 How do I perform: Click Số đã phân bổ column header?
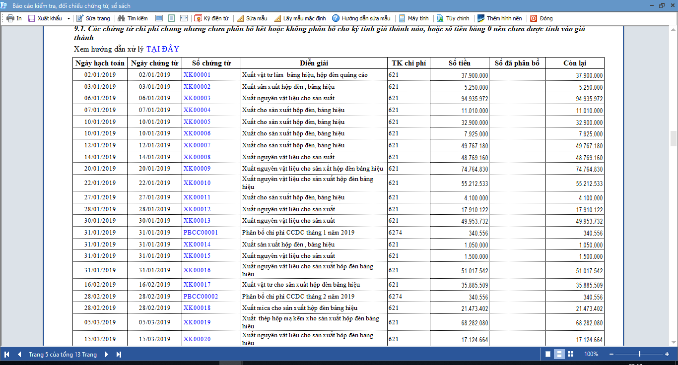517,63
